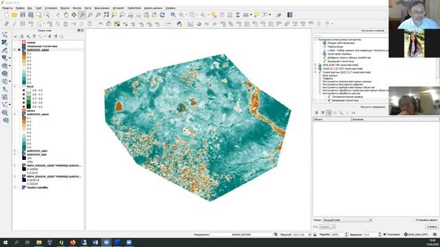Select Zonal raster statistics algorithm

[339, 54]
